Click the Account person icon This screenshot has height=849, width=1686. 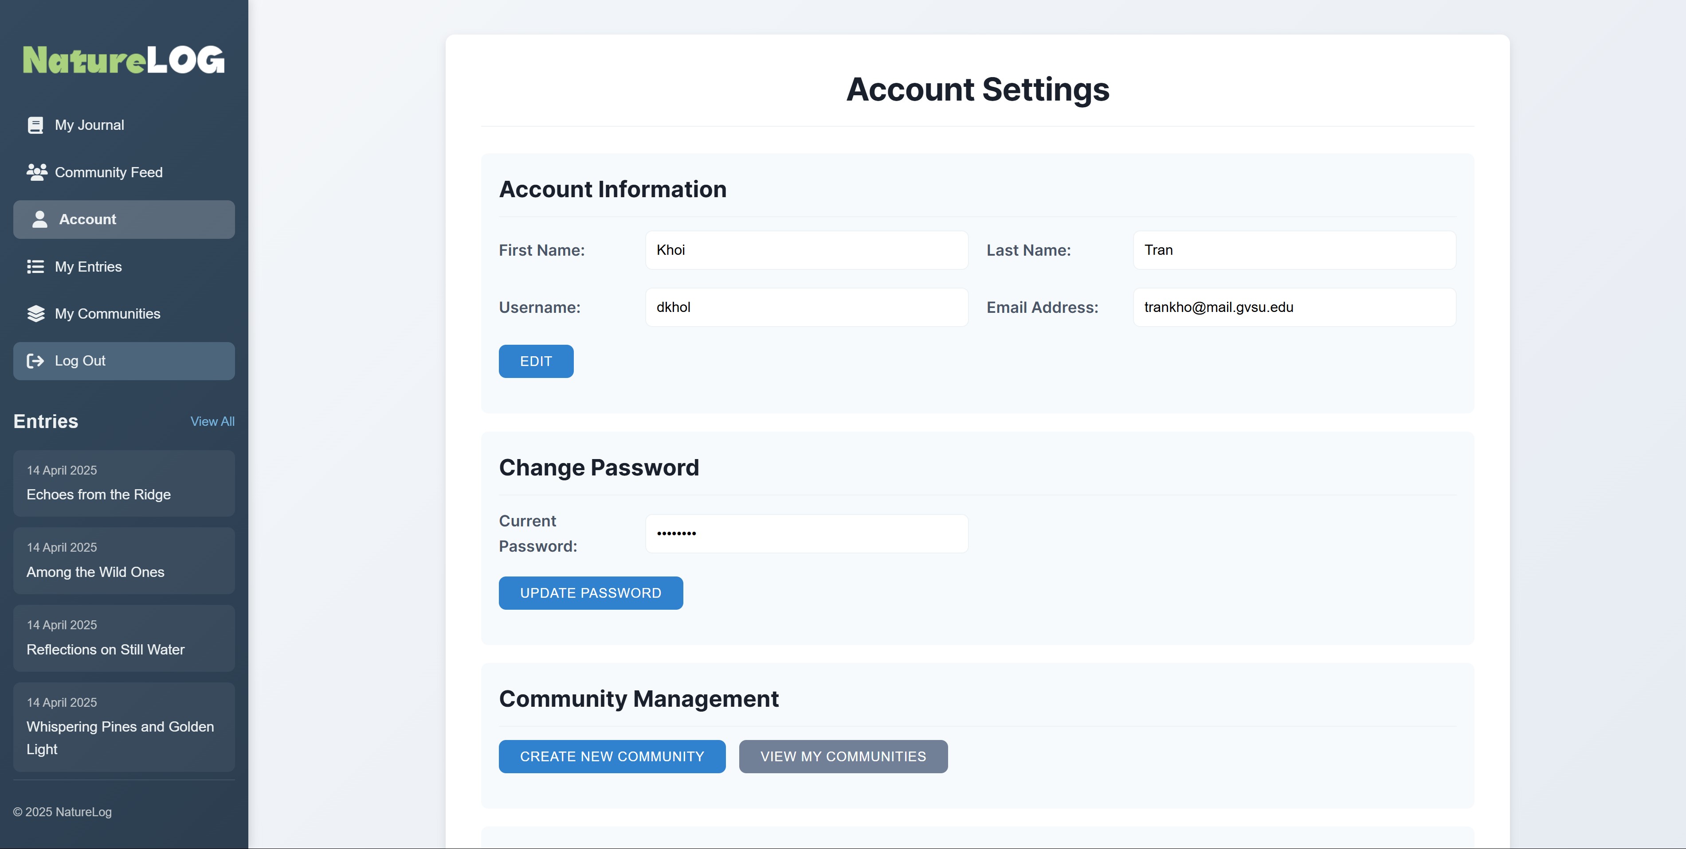coord(40,219)
